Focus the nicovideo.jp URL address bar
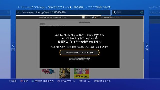Screen dimensions: 160x90 63,12
